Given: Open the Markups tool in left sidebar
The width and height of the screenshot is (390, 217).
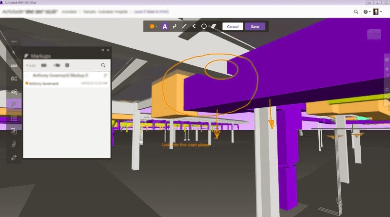Looking at the screenshot, I should [14, 104].
